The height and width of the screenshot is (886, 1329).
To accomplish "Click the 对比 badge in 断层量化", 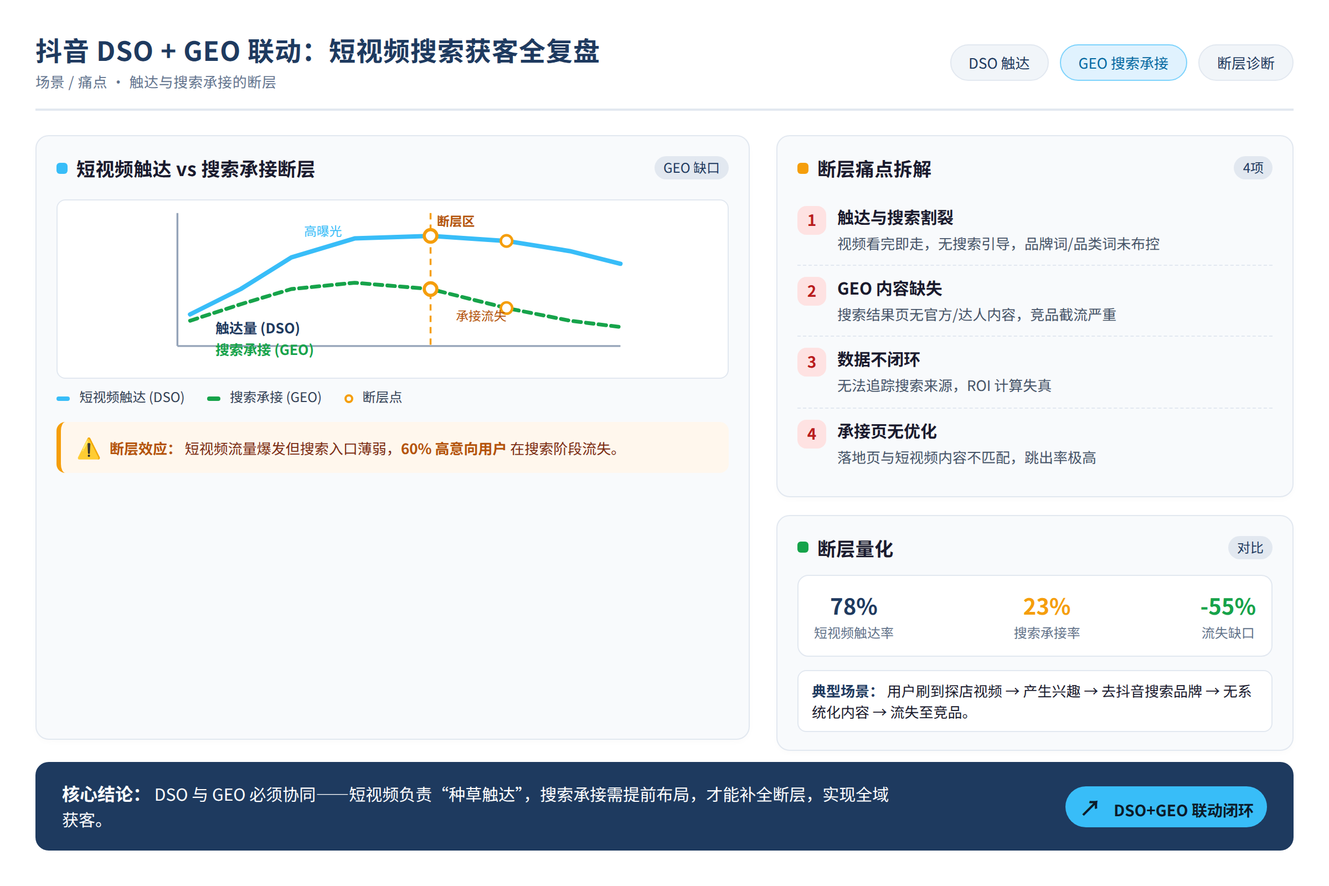I will 1250,548.
